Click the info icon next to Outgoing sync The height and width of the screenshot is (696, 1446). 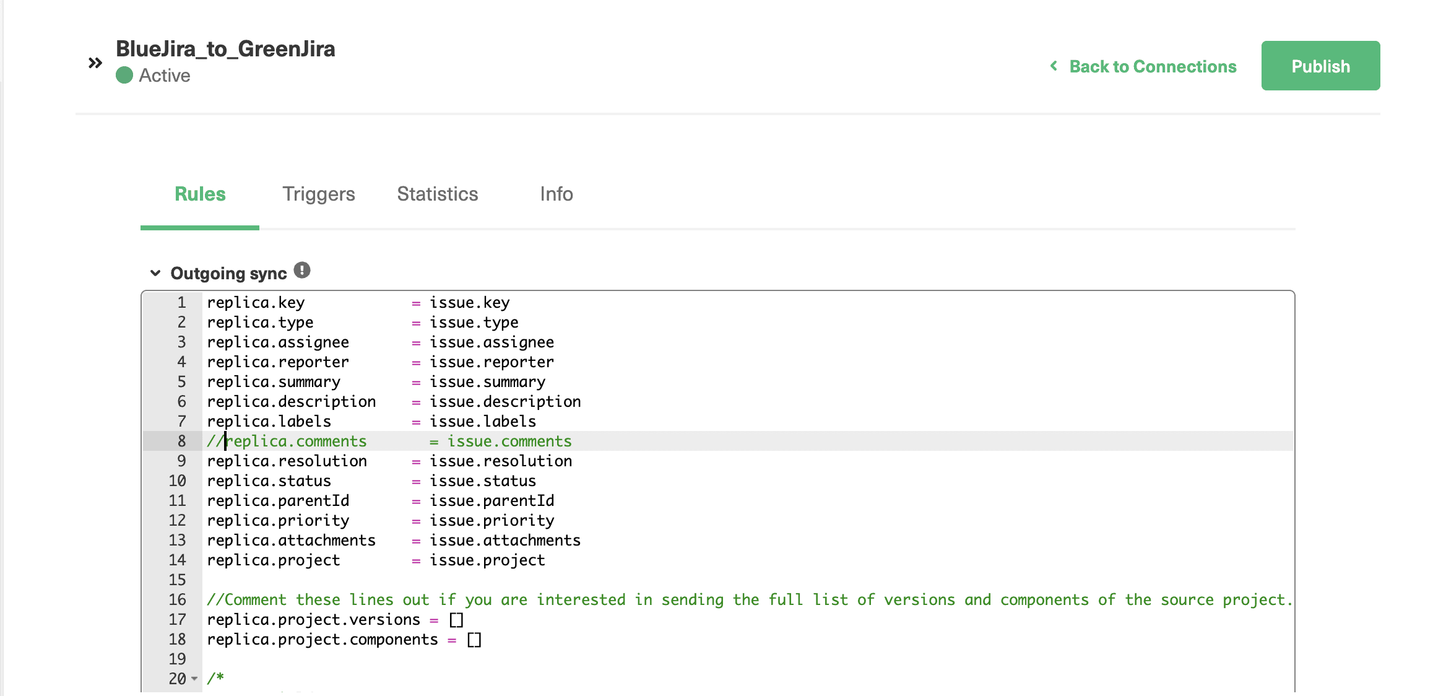click(x=301, y=269)
